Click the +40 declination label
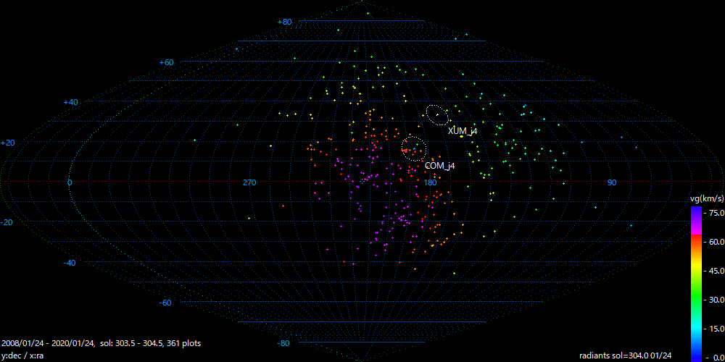The width and height of the screenshot is (725, 362). coord(91,103)
